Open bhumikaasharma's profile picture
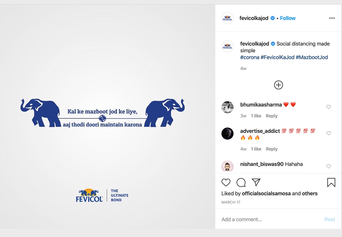Screen dimensions: 342x237 (227, 107)
